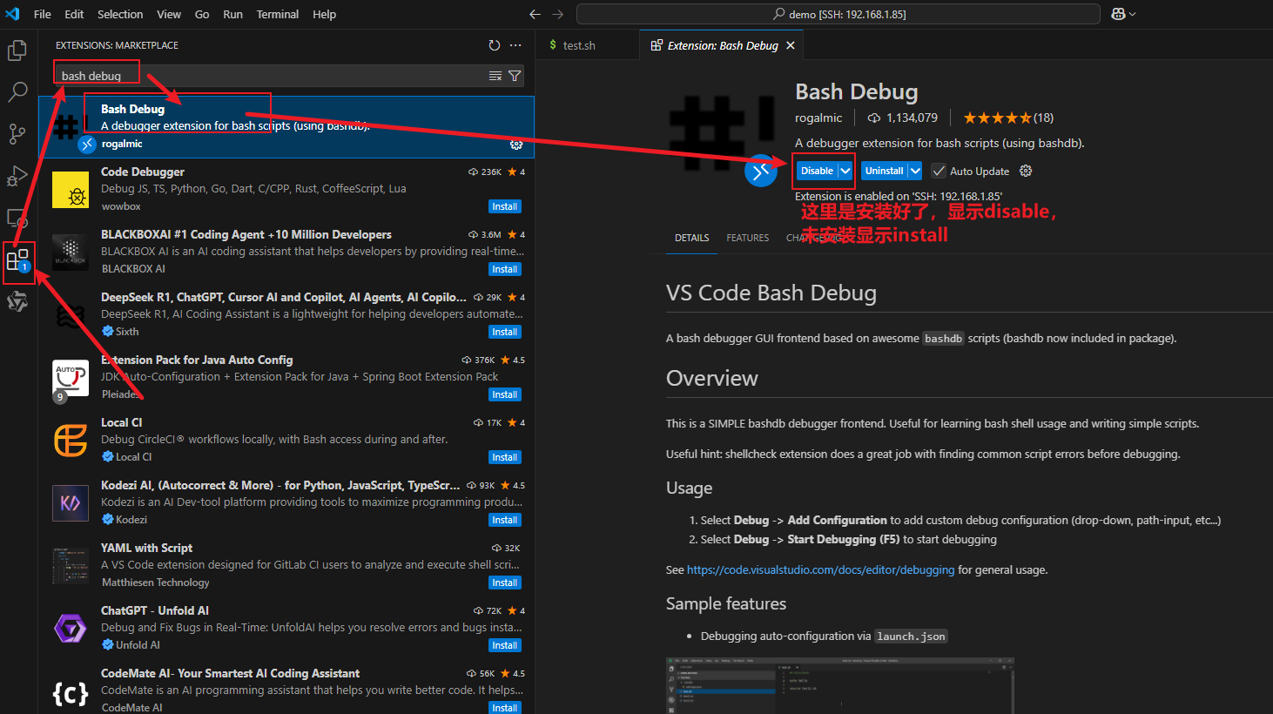Screen dimensions: 1273x714
Task: Expand the Disable button dropdown arrow
Action: tap(845, 171)
